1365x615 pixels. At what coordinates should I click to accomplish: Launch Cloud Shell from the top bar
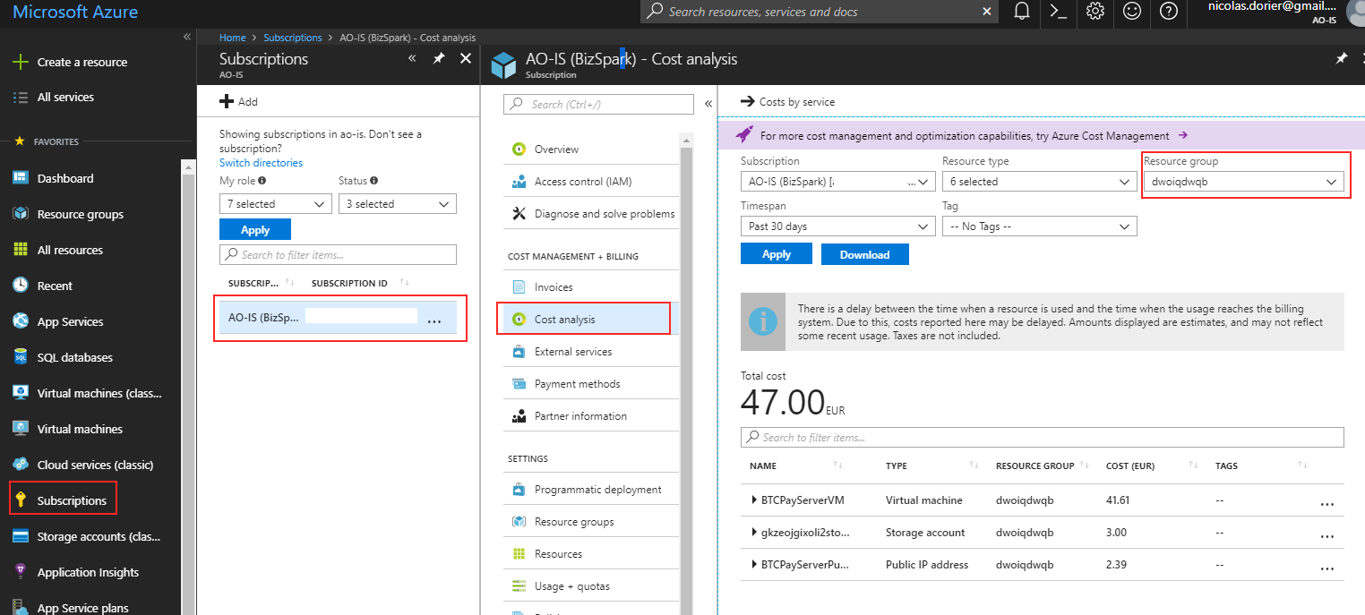coord(1058,13)
